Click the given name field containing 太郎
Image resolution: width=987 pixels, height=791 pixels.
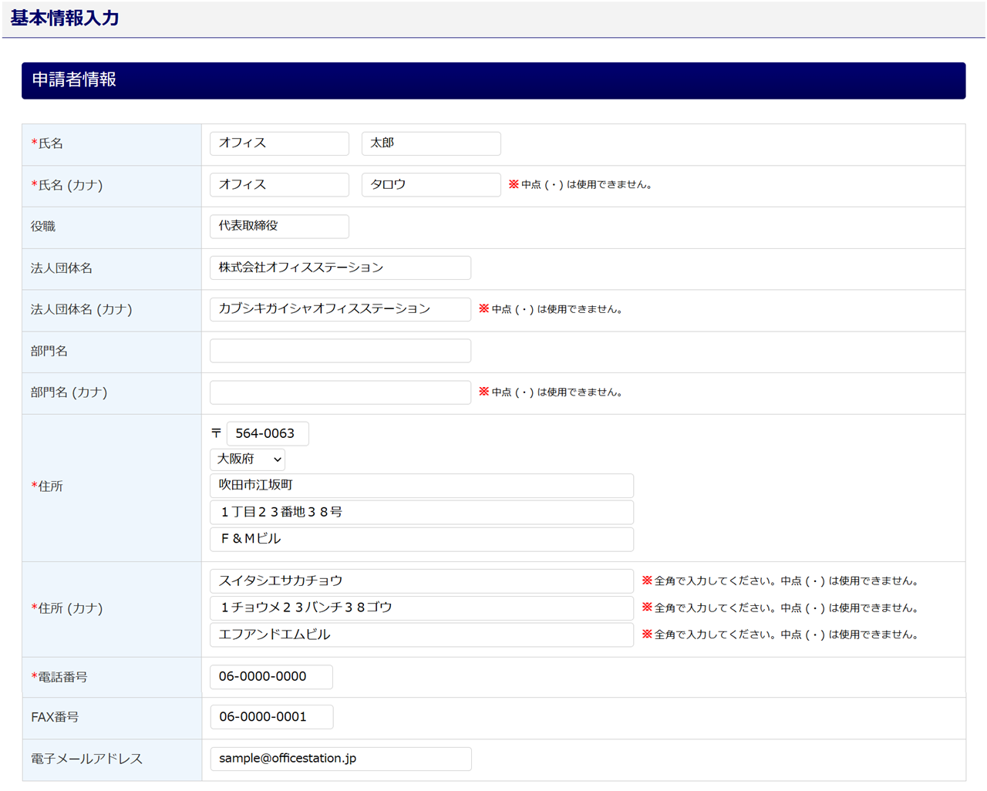[x=430, y=143]
